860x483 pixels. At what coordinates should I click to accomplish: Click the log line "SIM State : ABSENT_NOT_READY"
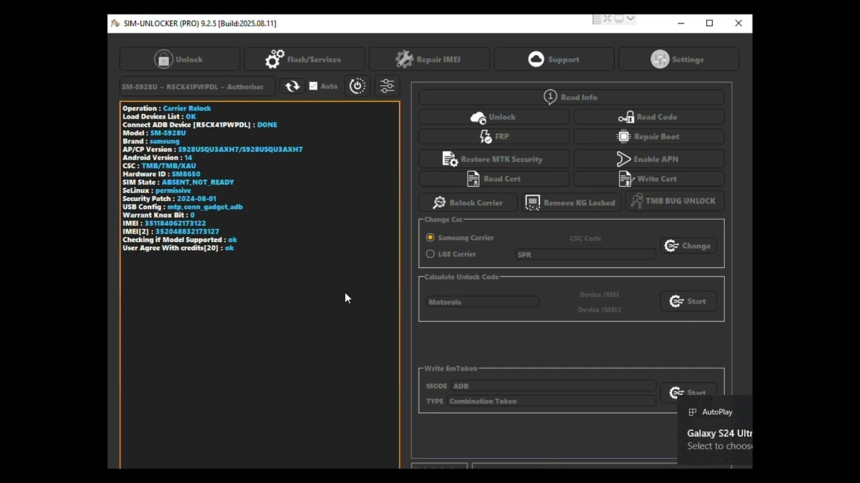click(x=178, y=182)
